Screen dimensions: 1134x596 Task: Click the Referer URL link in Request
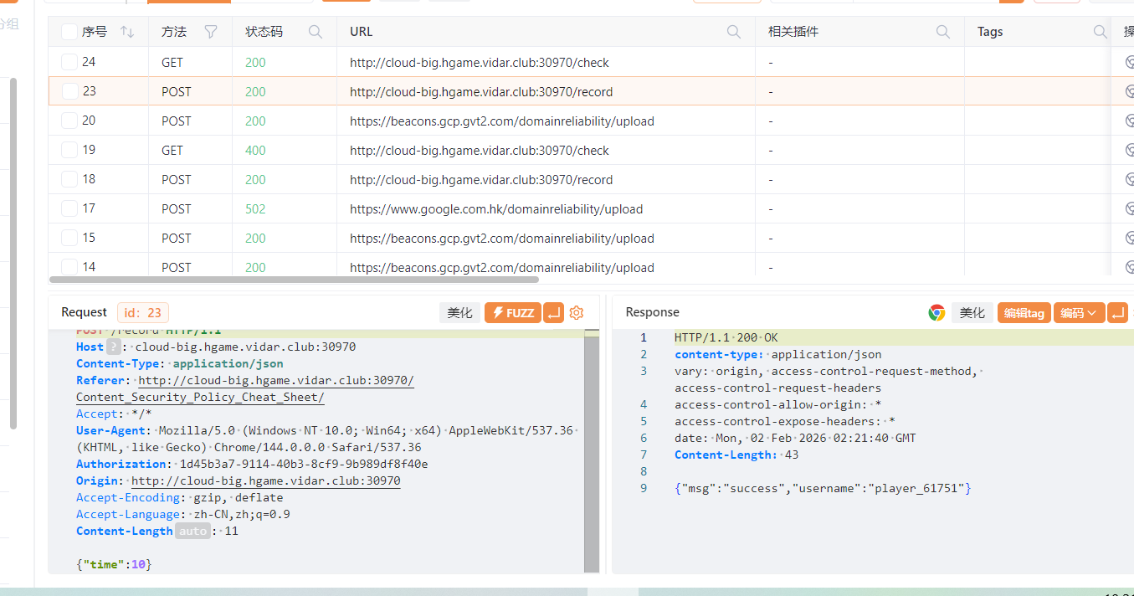click(276, 381)
